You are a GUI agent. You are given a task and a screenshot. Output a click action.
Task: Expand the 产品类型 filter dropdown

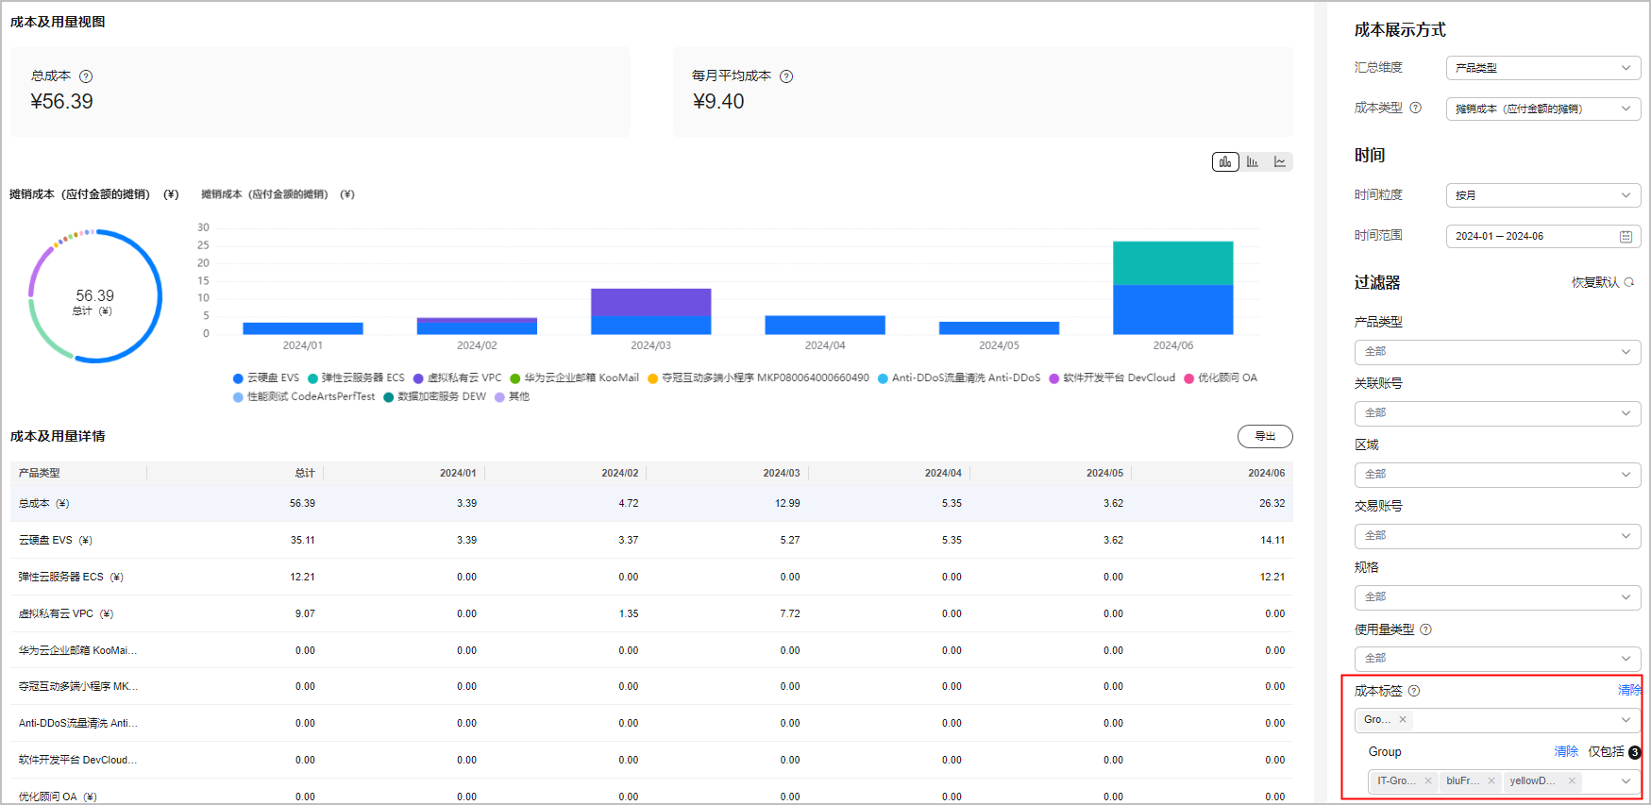[x=1498, y=352]
